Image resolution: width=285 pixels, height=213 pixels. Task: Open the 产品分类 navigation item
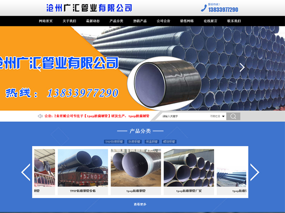[116, 21]
